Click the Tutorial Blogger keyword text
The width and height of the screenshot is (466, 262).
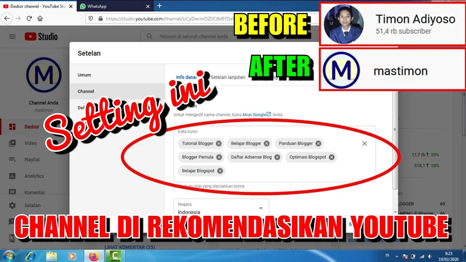tap(198, 143)
